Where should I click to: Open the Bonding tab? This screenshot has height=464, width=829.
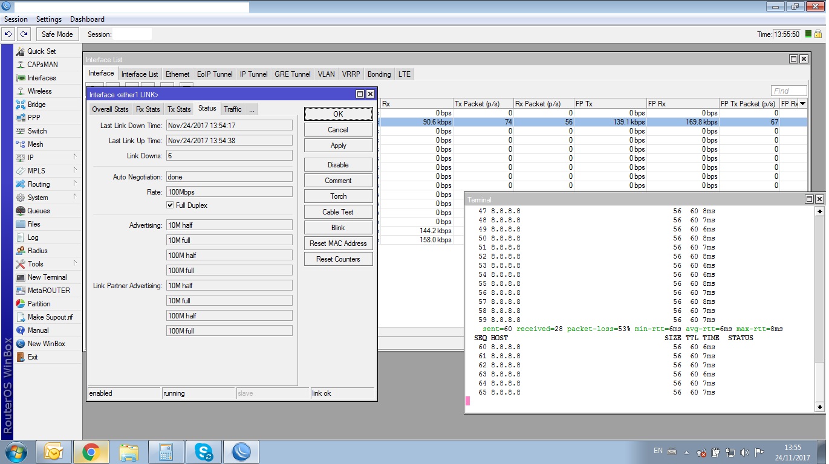click(x=379, y=74)
